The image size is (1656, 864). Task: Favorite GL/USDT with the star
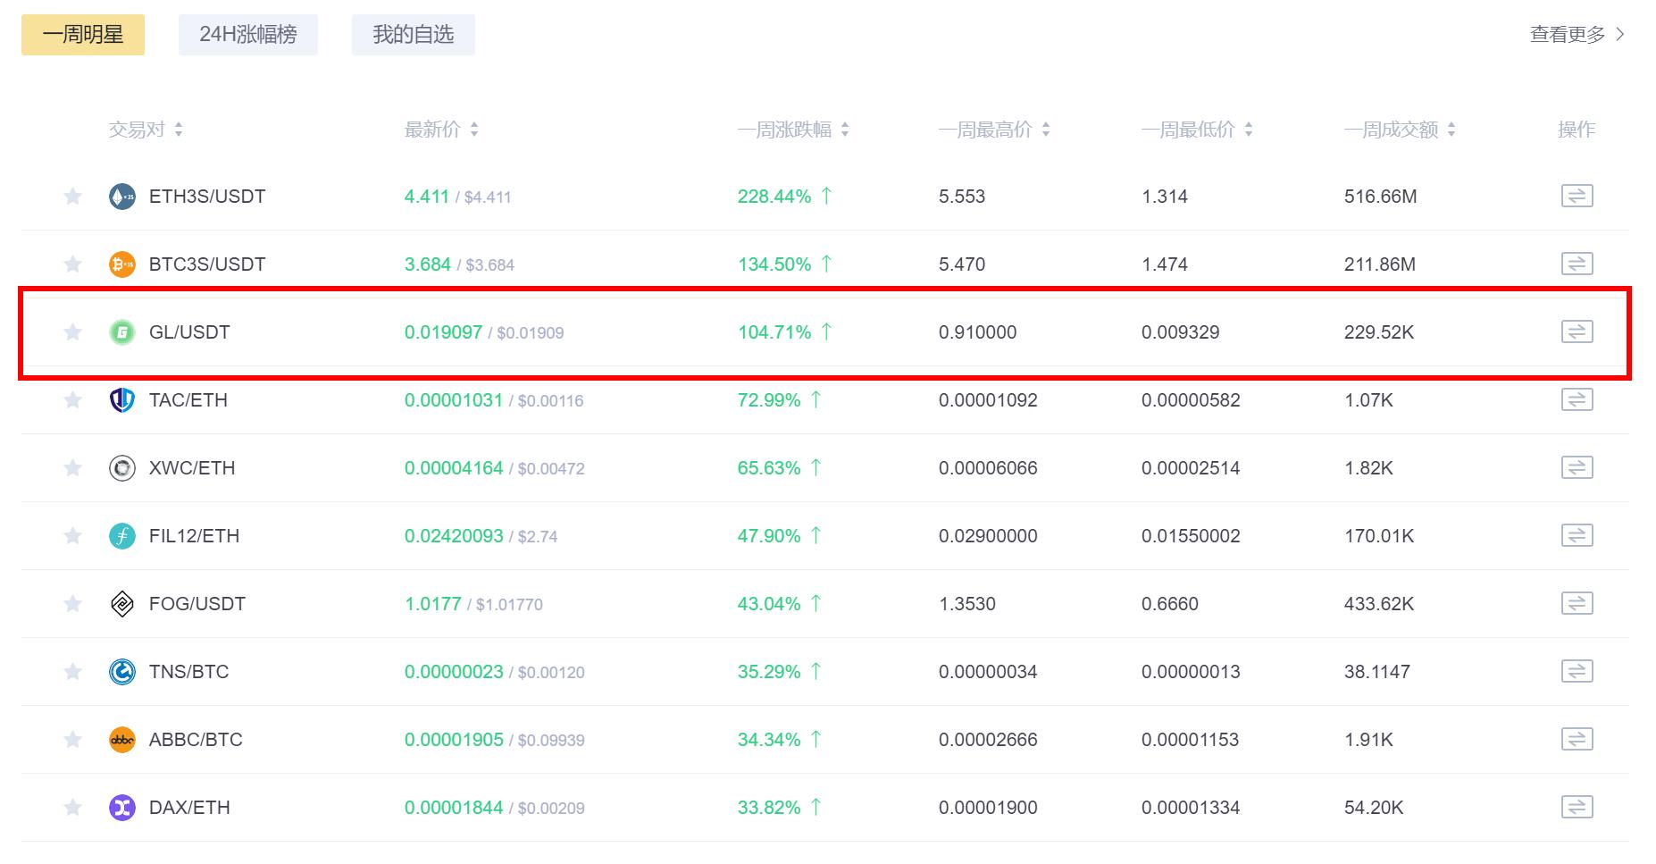tap(73, 331)
